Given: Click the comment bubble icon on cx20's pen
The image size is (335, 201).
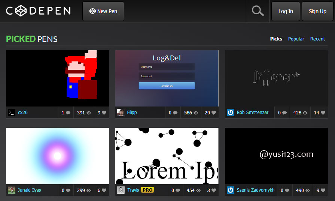Looking at the screenshot, I should click(68, 113).
